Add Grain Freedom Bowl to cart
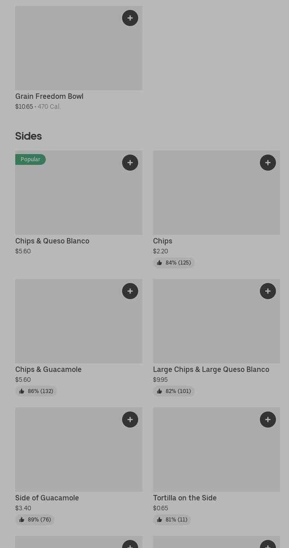Image resolution: width=289 pixels, height=548 pixels. [130, 18]
